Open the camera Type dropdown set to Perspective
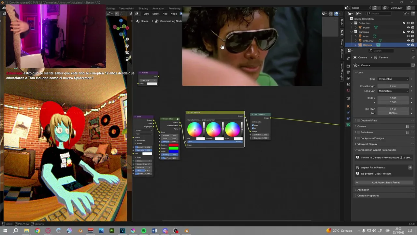Image resolution: width=417 pixels, height=235 pixels. pos(393,79)
